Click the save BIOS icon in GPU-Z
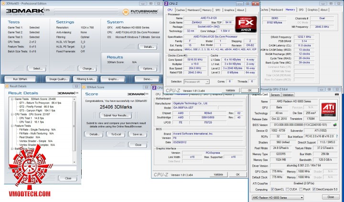The width and height of the screenshot is (344, 202). pos(335,124)
